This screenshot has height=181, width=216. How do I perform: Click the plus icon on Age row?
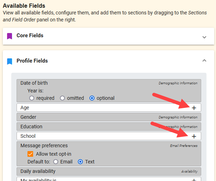coord(194,108)
